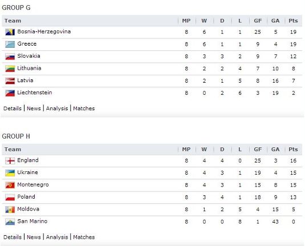Screen dimensions: 305x246
Task: Select the Latvia team name
Action: click(x=25, y=80)
